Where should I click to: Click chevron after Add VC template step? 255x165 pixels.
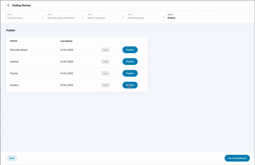coord(123,17)
